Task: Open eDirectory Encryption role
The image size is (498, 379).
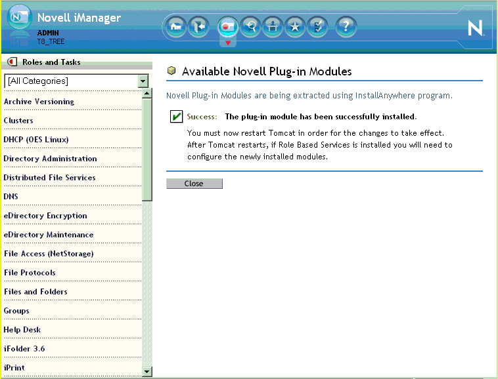Action: point(45,216)
